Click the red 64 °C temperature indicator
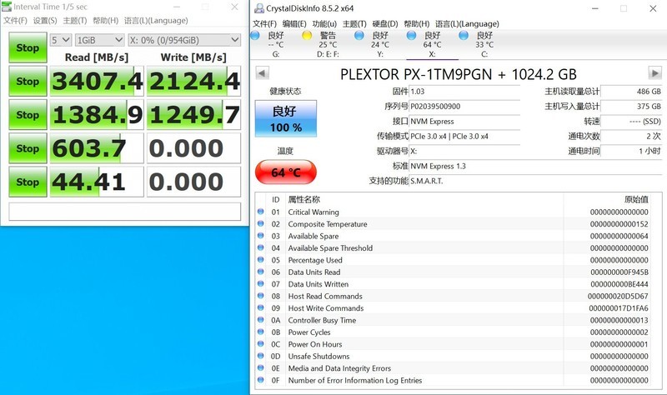This screenshot has width=667, height=395. pyautogui.click(x=286, y=172)
